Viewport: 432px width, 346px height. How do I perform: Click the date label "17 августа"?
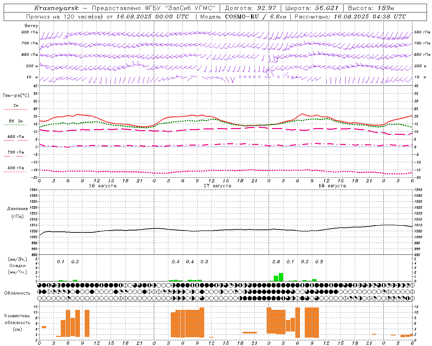(x=217, y=186)
